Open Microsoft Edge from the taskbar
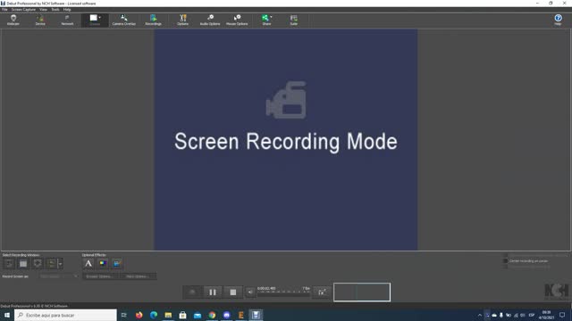The width and height of the screenshot is (572, 321). pyautogui.click(x=154, y=315)
